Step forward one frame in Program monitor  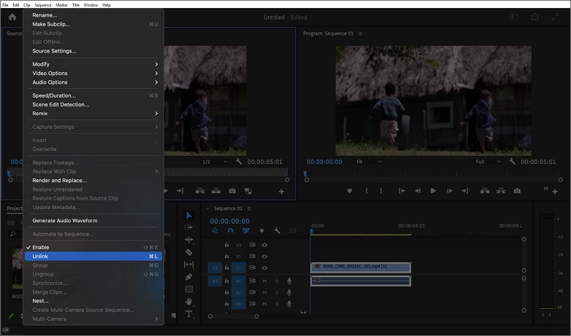click(450, 191)
